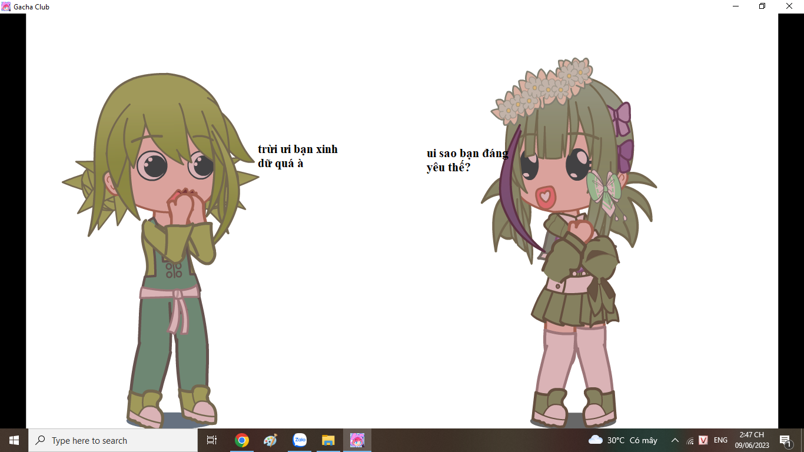804x452 pixels.
Task: Focus the 'Type here to search' box
Action: click(113, 440)
